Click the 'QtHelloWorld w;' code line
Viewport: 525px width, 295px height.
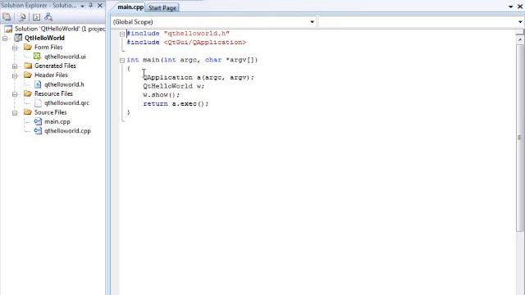pos(173,86)
